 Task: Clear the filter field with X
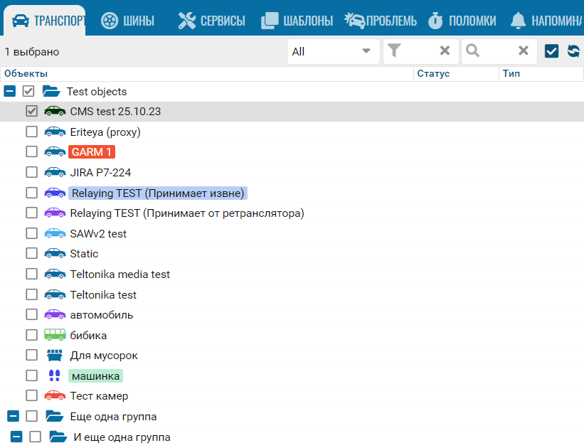(445, 50)
